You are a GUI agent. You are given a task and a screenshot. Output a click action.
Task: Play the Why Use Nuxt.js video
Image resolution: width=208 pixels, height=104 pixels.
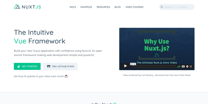click(x=126, y=66)
